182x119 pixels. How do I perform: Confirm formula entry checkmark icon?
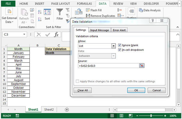47,34
